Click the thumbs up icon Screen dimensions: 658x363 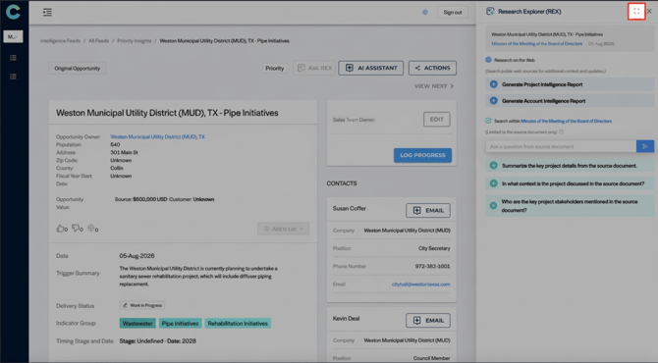(61, 229)
